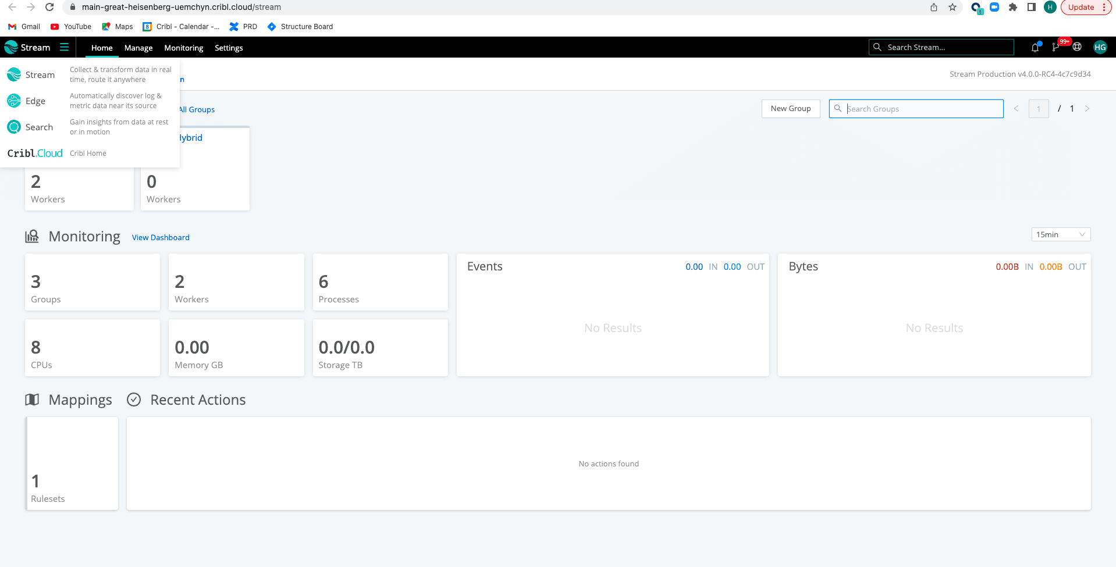Screen dimensions: 1116x567
Task: Click the Search Stream input box
Action: [x=947, y=48]
